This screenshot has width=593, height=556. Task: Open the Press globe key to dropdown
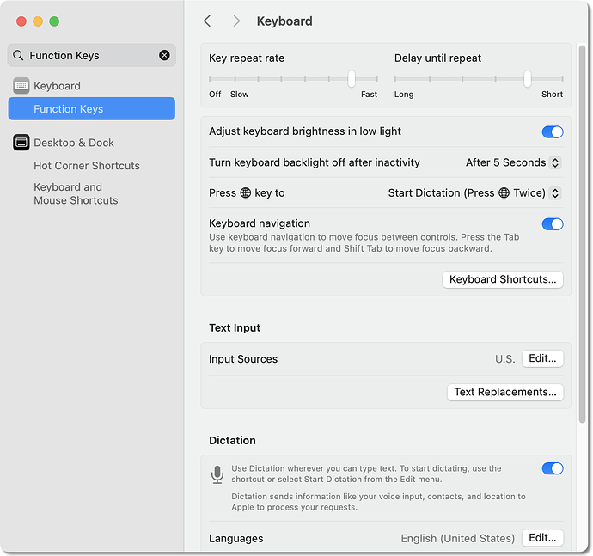[474, 193]
